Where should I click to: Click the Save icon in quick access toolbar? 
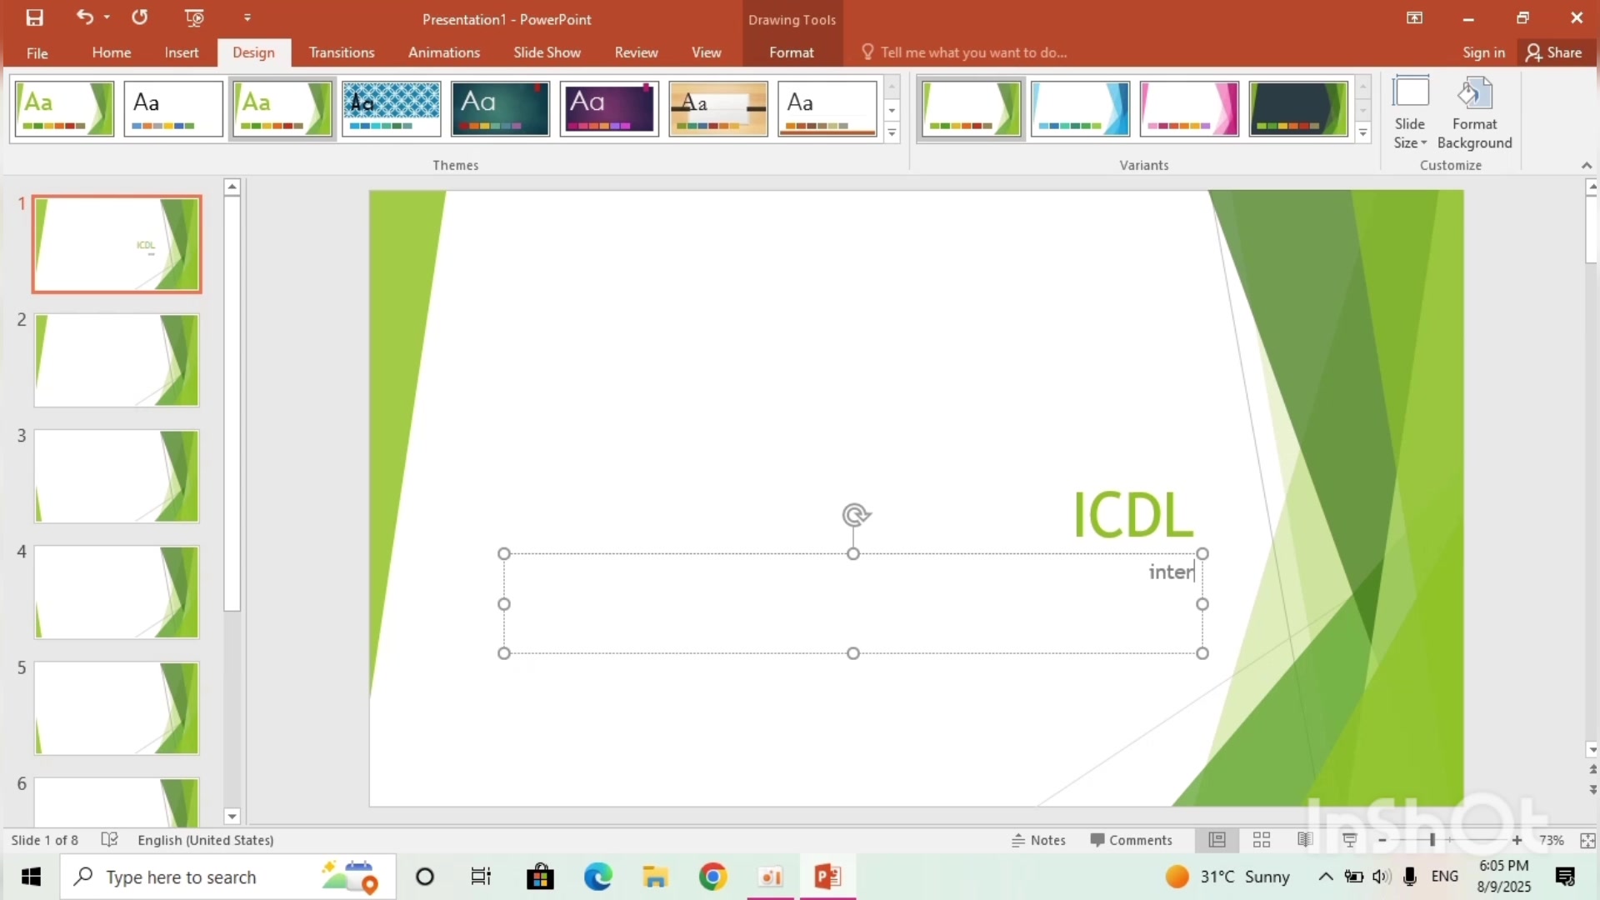click(34, 17)
